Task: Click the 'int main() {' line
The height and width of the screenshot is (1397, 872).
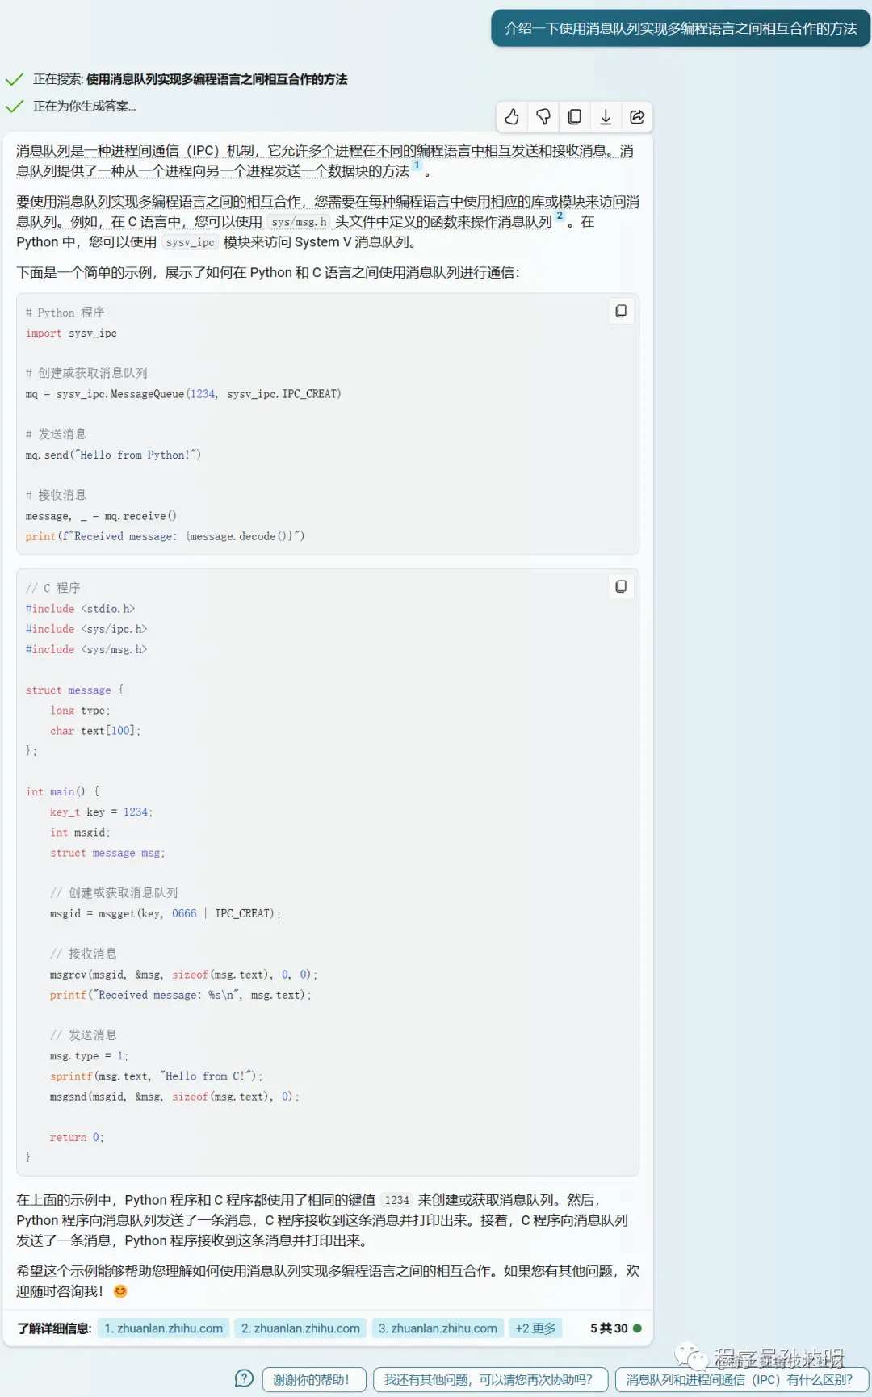Action: [62, 792]
